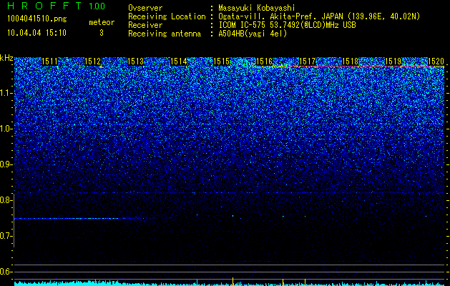450x286 pixels.
Task: Select the file name 1004041510.png
Action: [37, 19]
